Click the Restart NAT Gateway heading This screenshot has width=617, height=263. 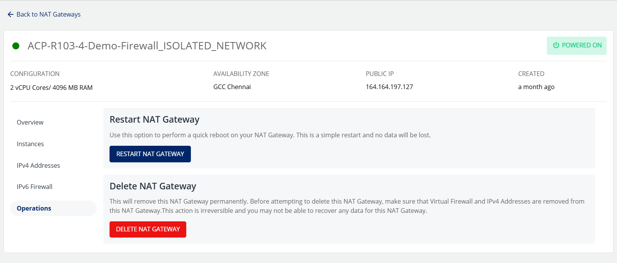(x=154, y=120)
